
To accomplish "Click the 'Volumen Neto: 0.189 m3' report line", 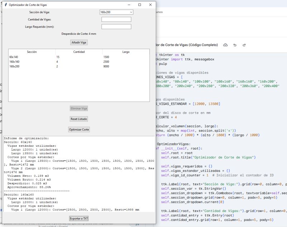I will (x=28, y=176).
